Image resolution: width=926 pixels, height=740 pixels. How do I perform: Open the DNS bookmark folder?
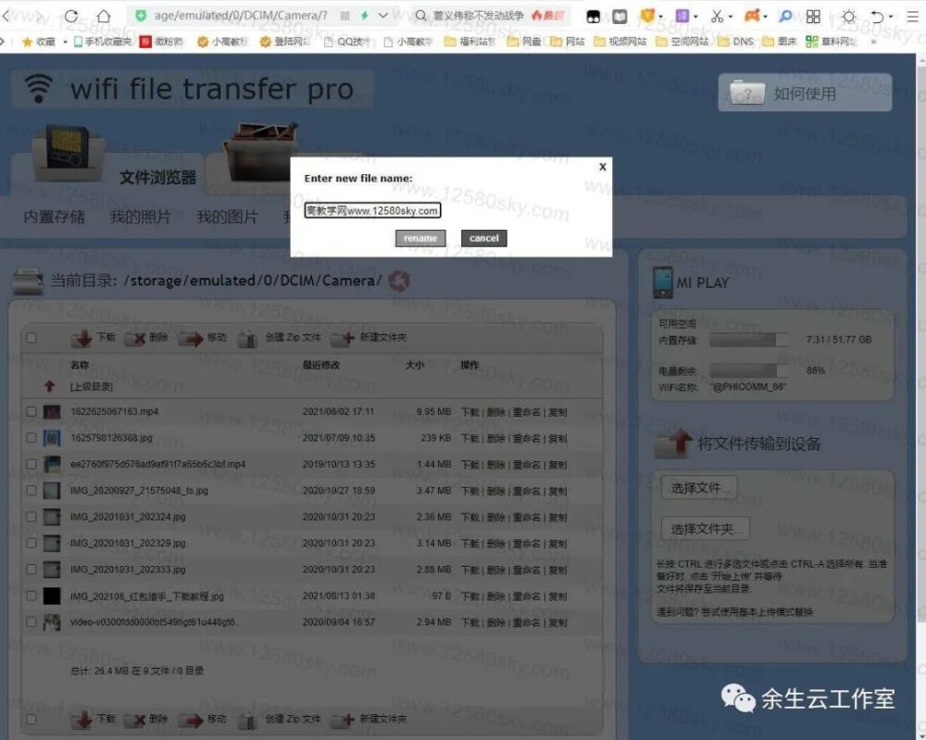[736, 42]
